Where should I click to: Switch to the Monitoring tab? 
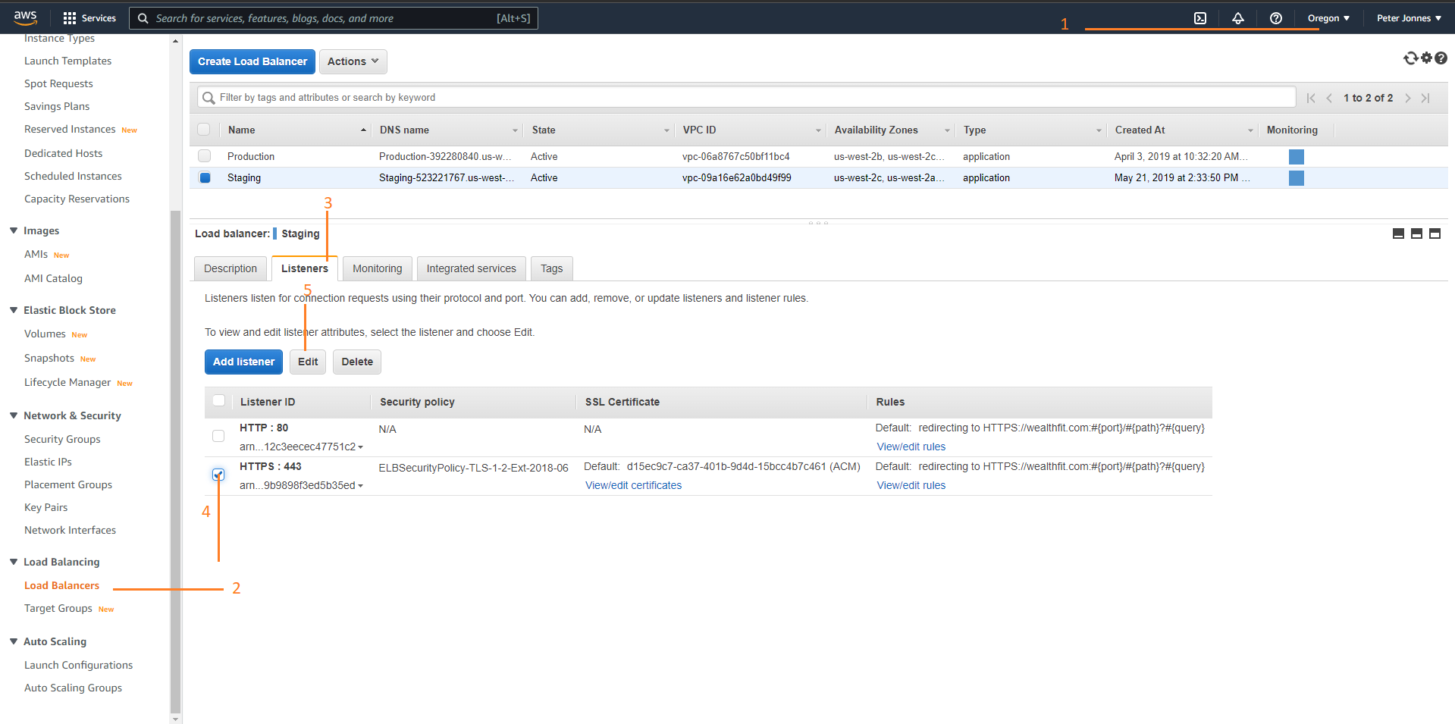pos(377,268)
